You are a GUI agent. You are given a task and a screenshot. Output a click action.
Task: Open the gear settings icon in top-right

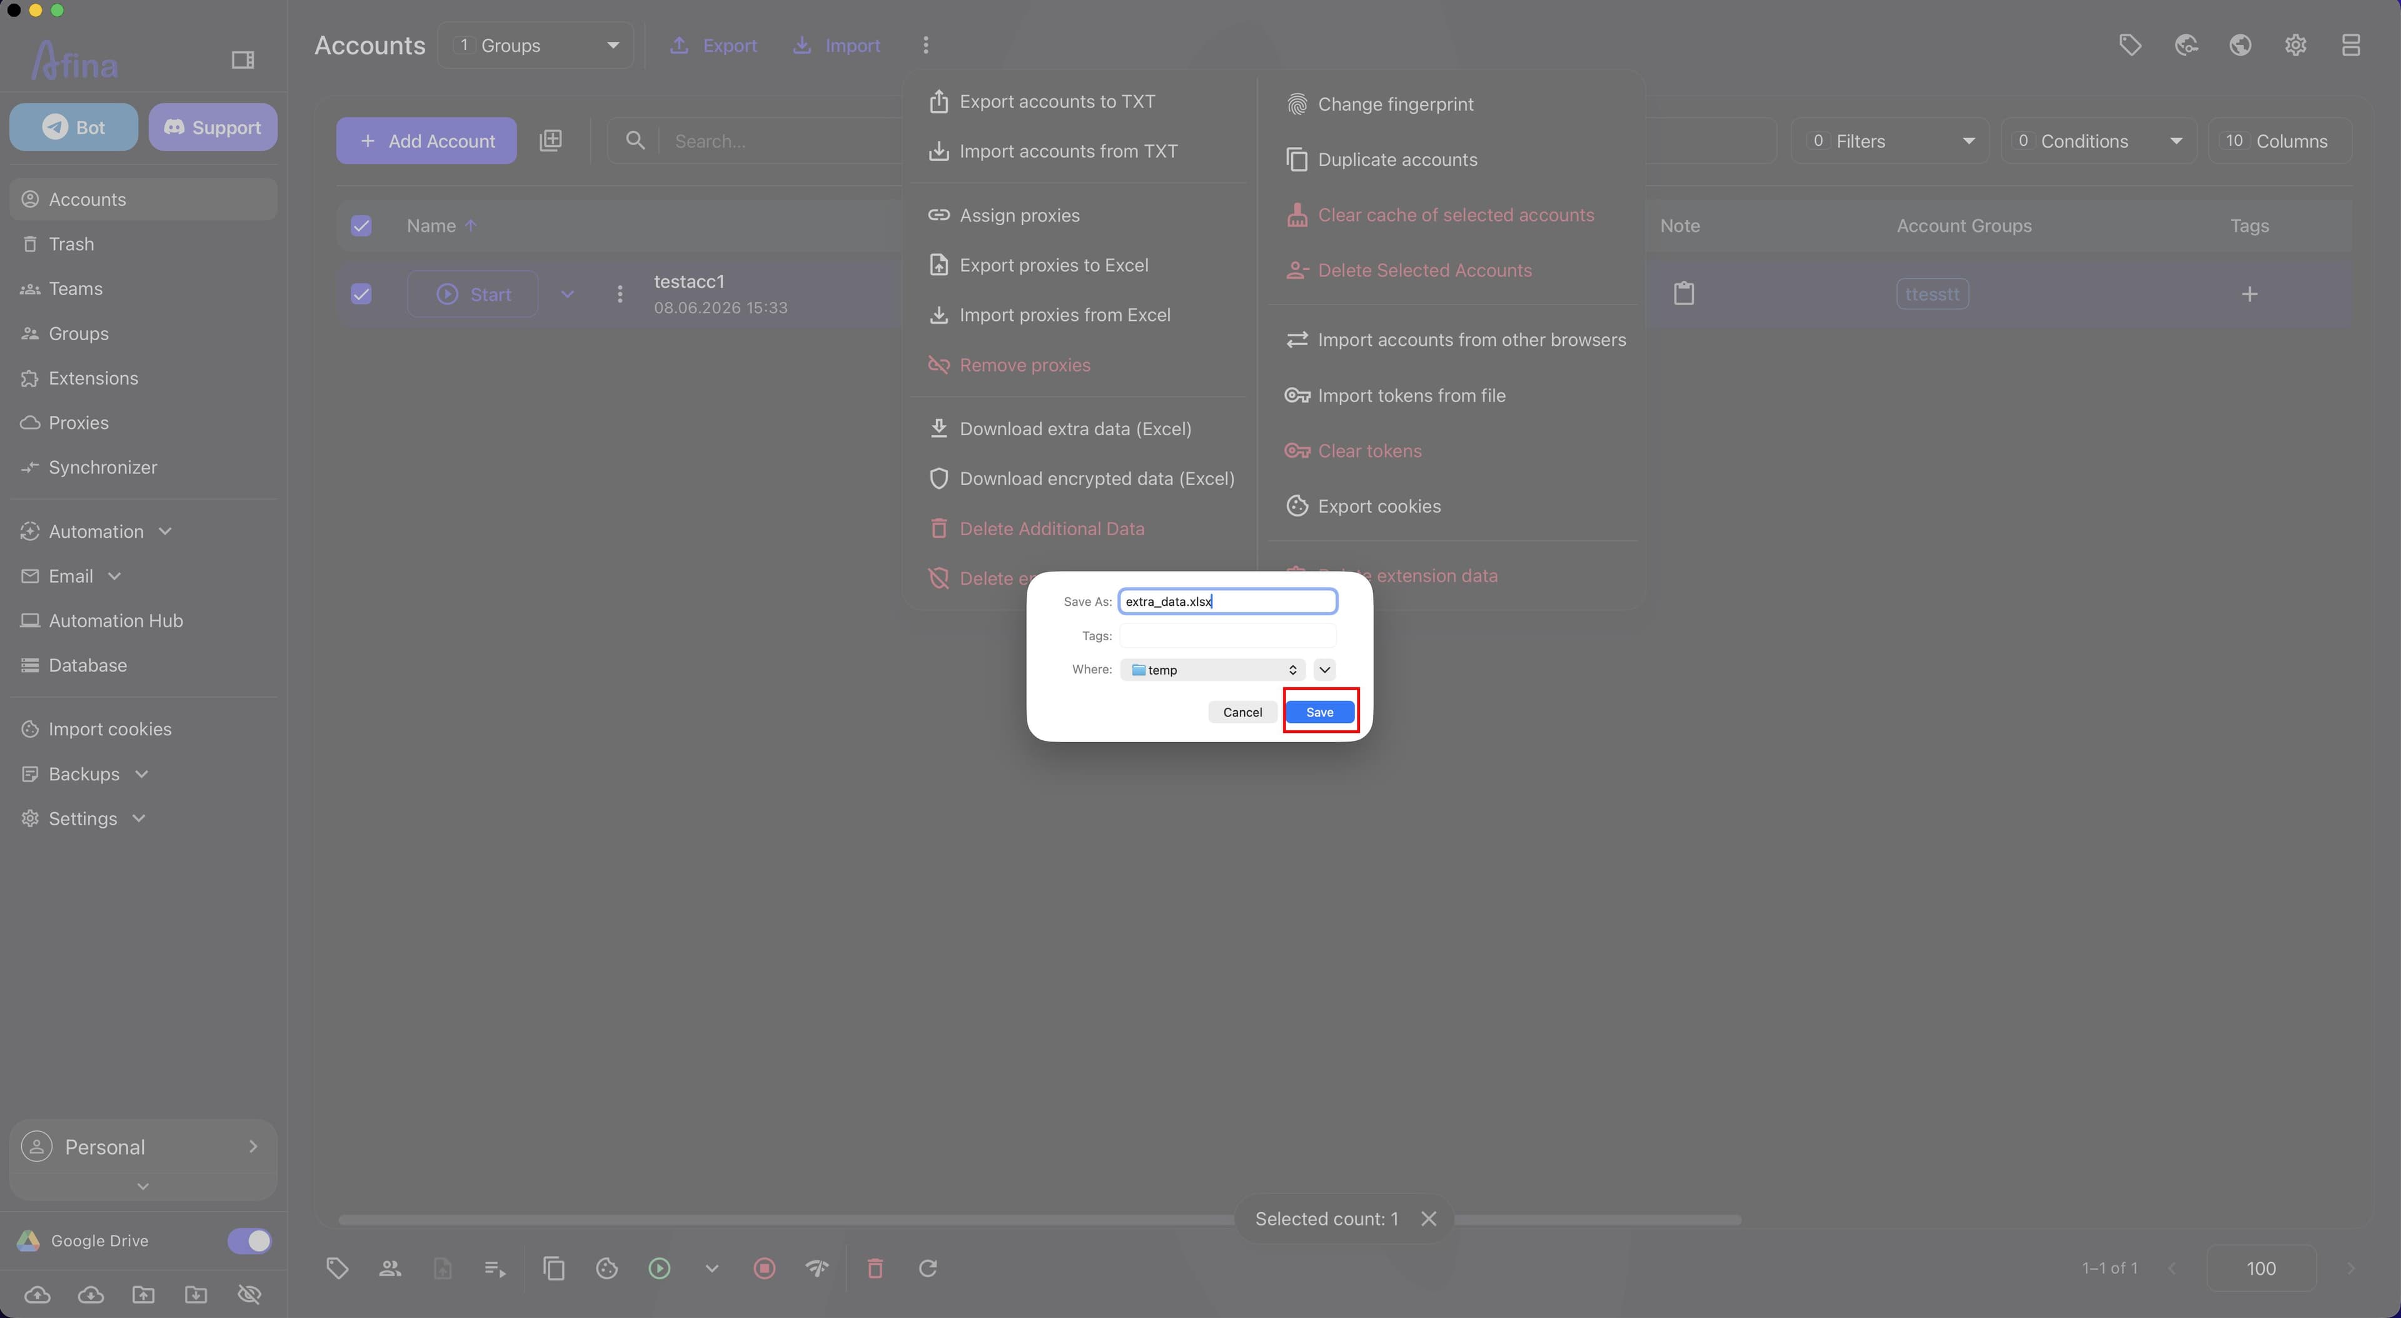[x=2296, y=45]
